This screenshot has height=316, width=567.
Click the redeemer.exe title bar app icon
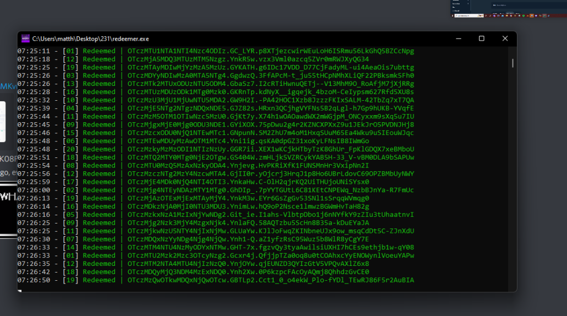click(25, 39)
